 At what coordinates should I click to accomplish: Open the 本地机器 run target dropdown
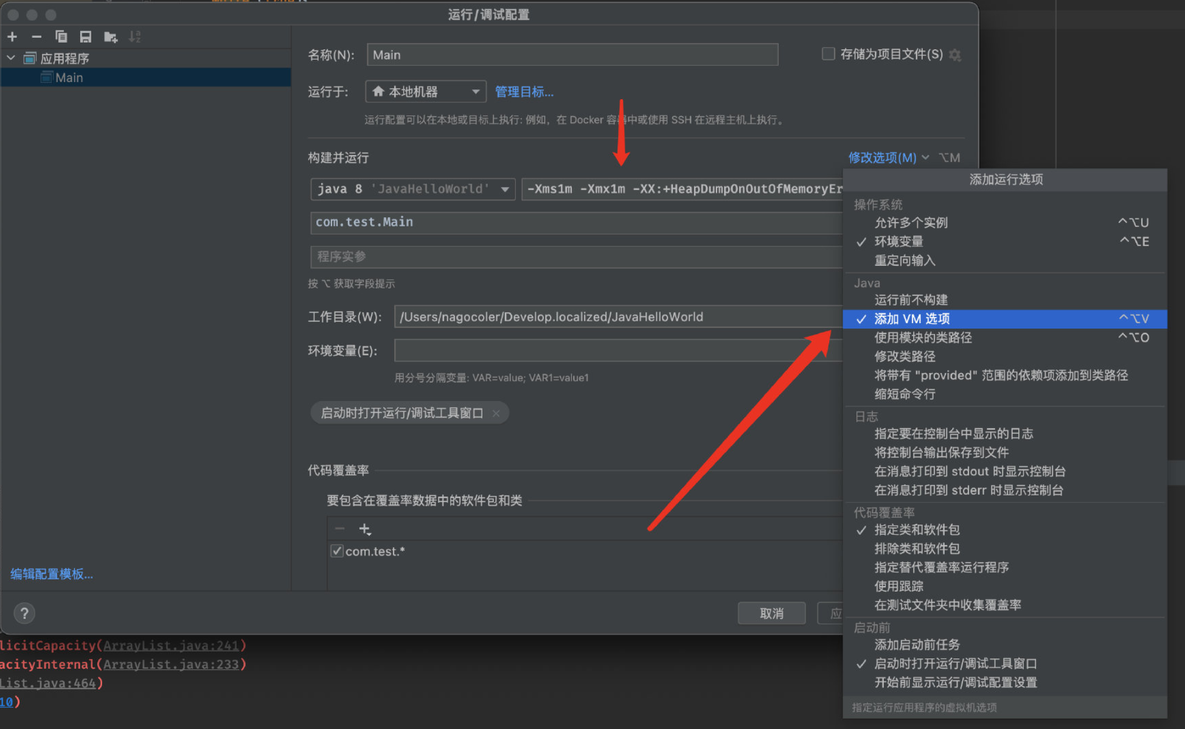(426, 92)
